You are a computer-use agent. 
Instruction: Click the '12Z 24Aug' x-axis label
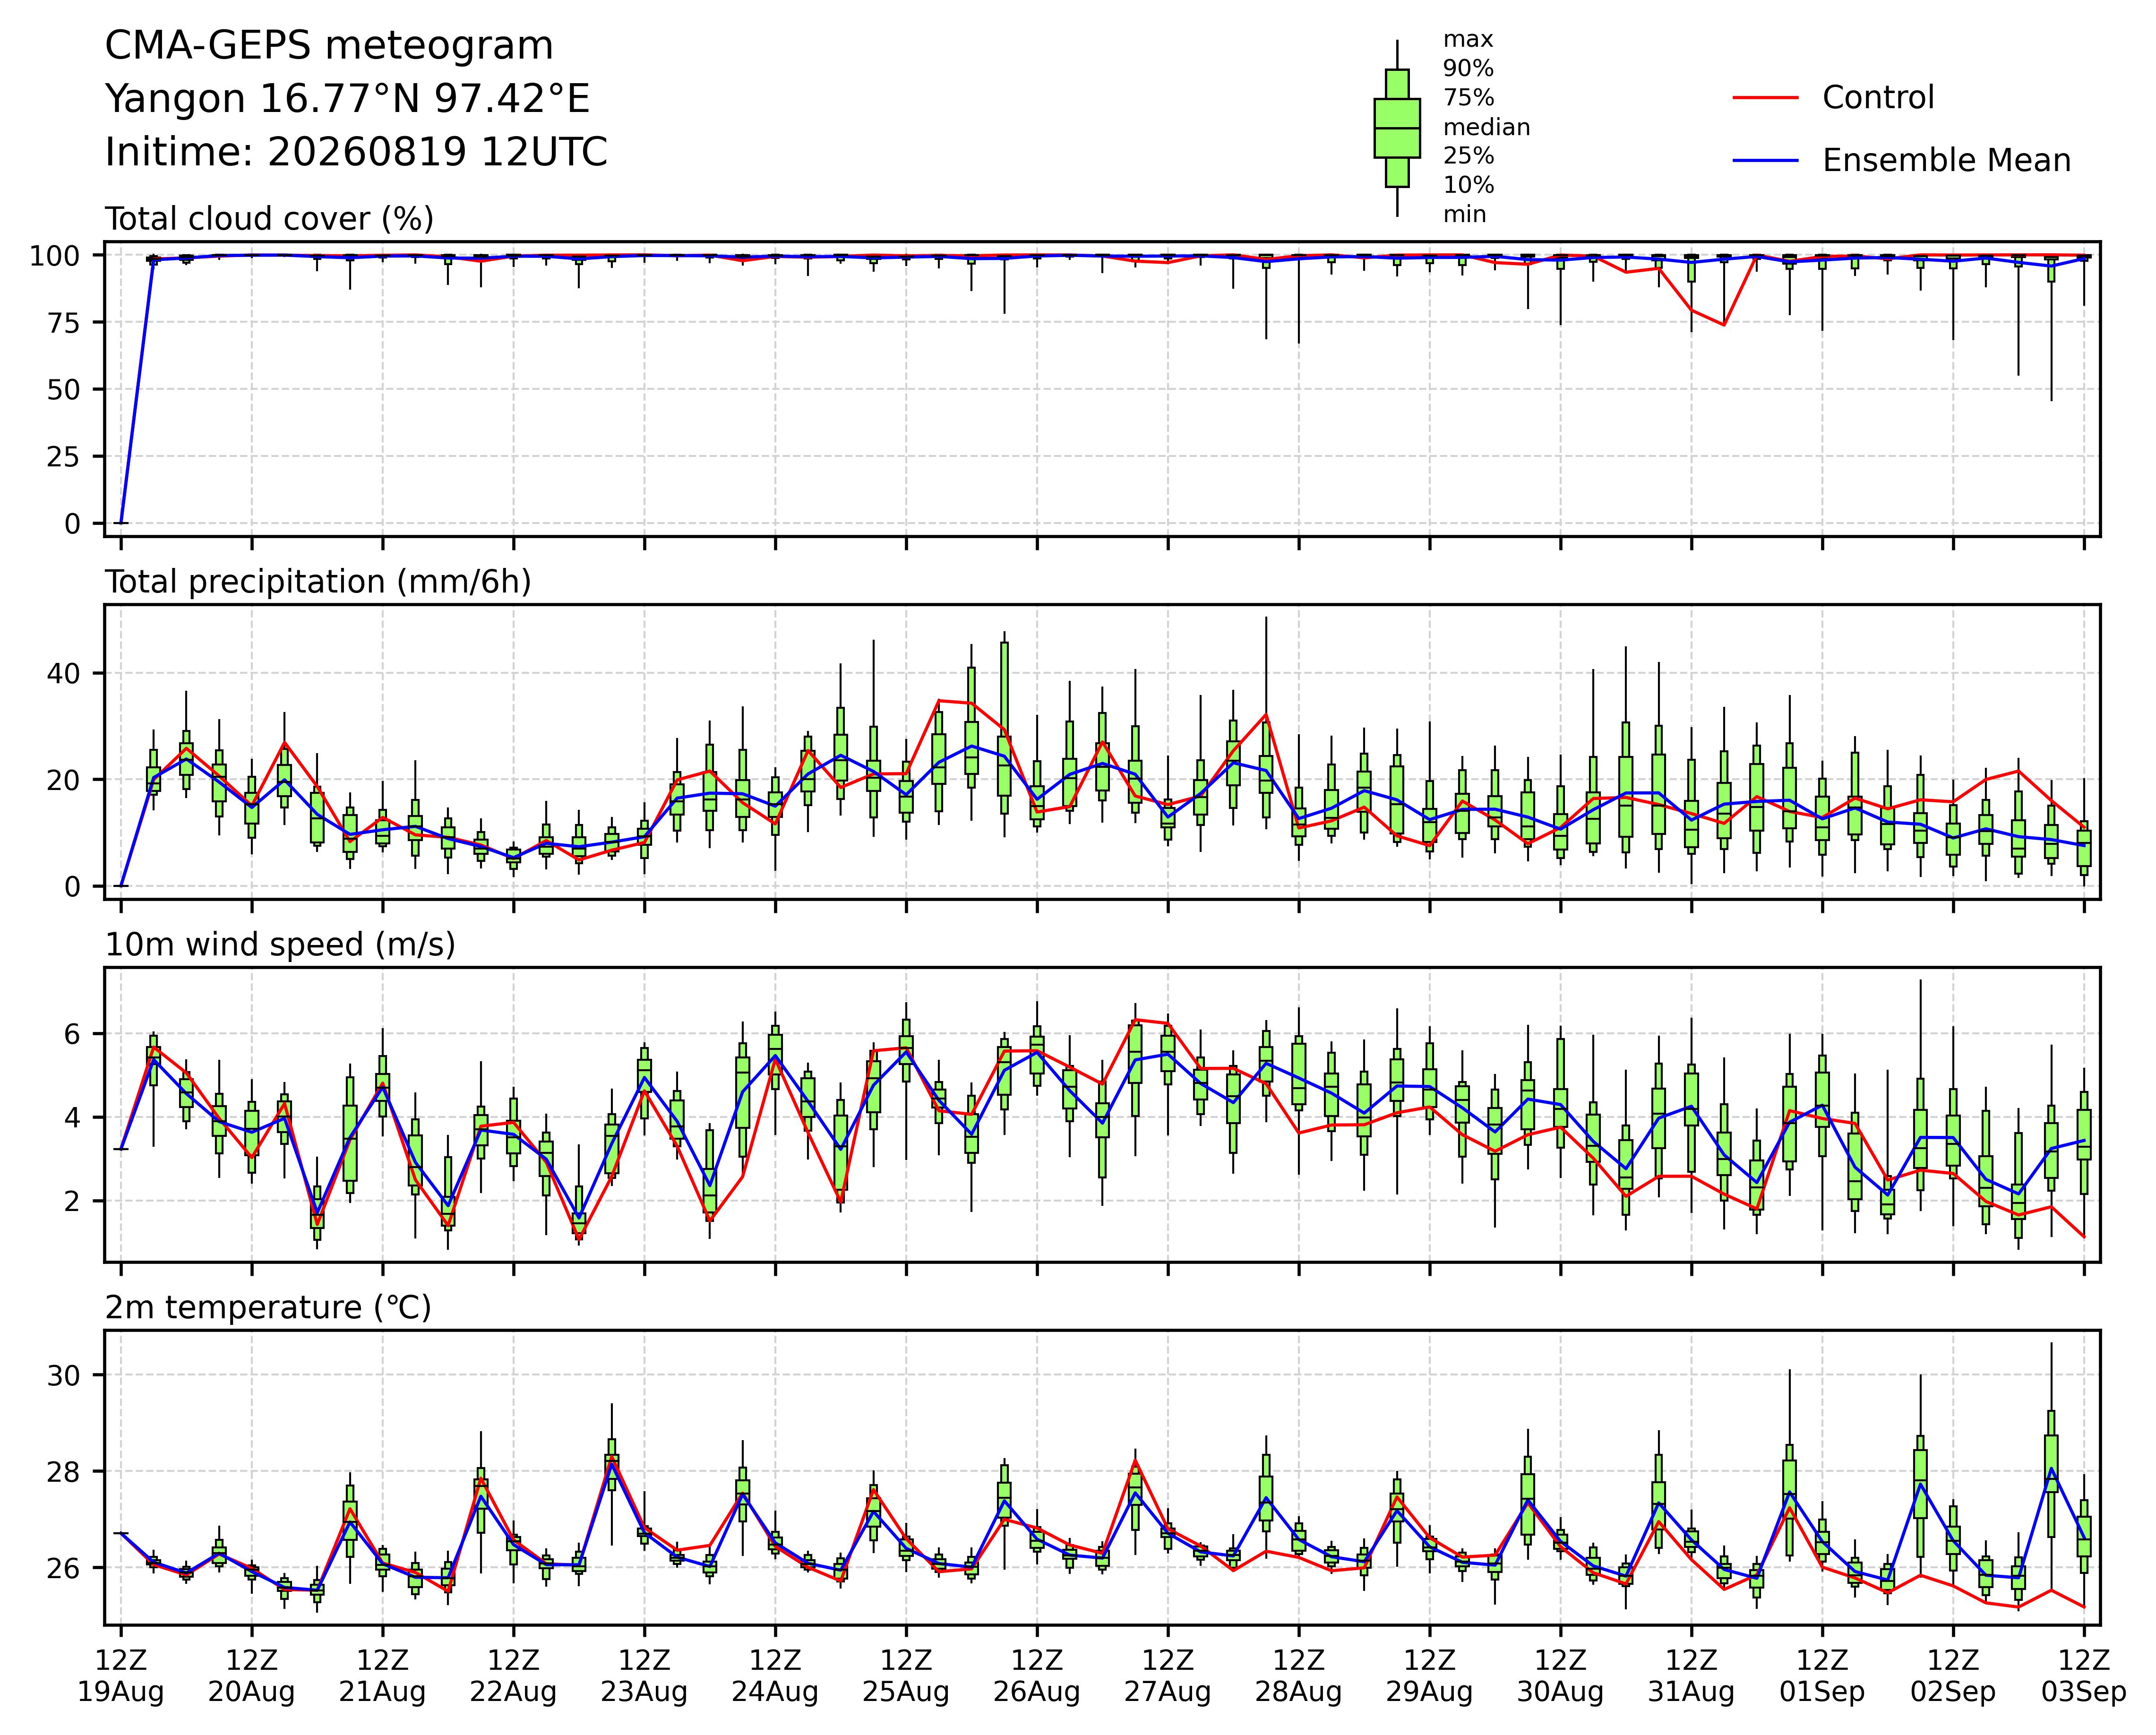tap(775, 1677)
